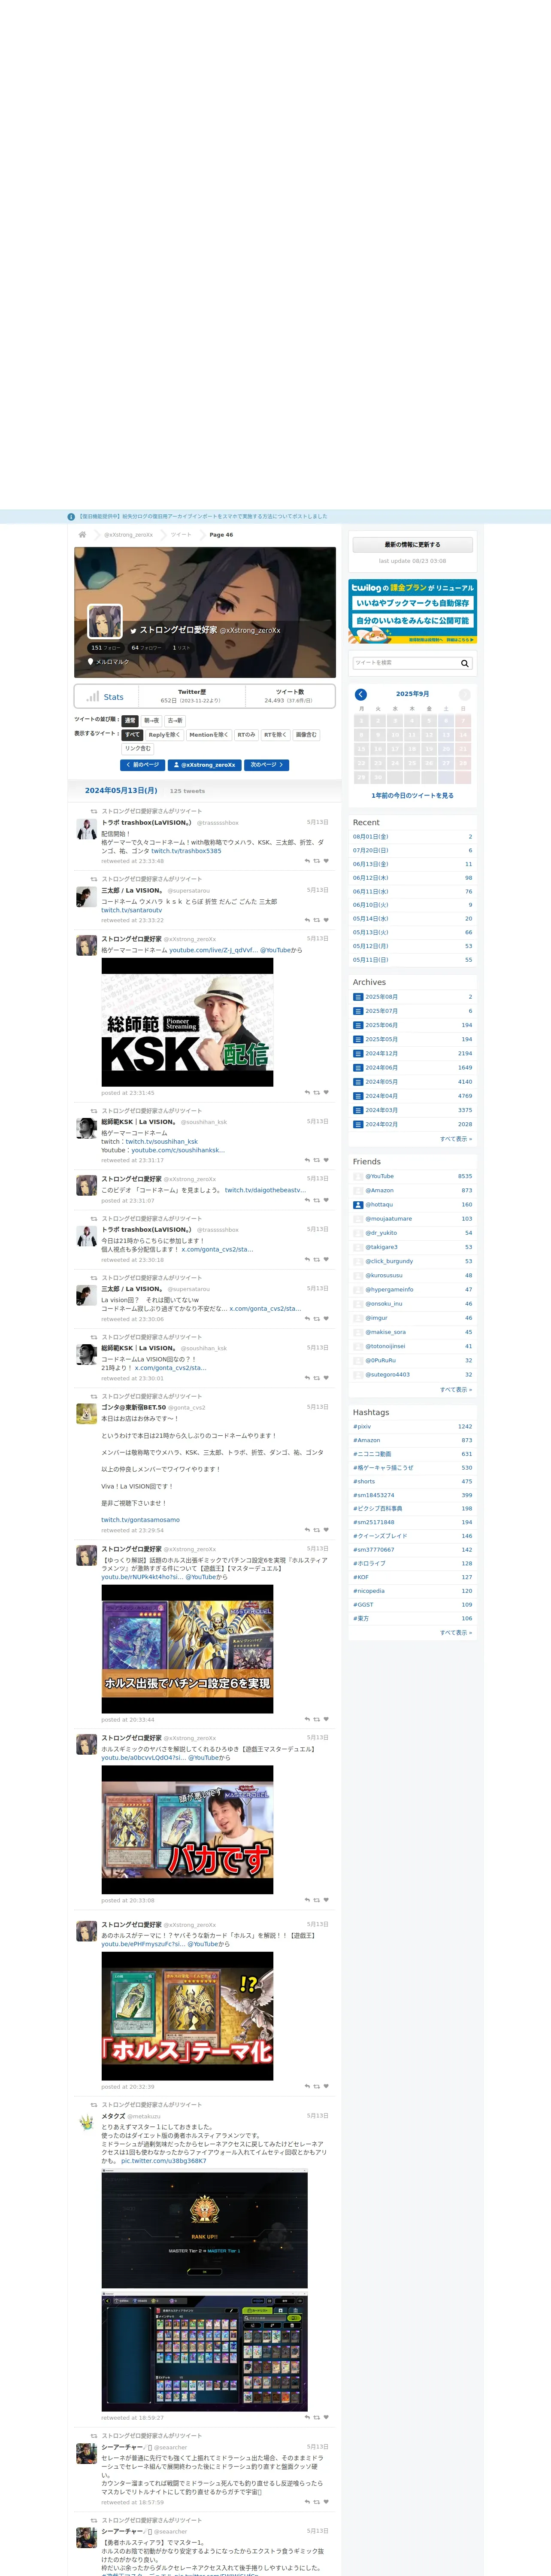Select 通常 tweet sort order
551x2576 pixels.
pyautogui.click(x=130, y=721)
